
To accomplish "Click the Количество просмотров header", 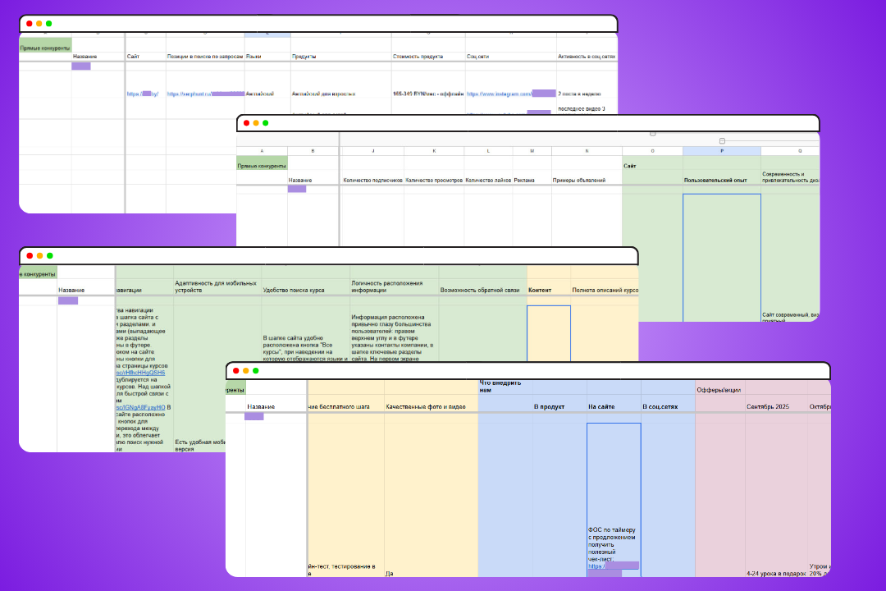I will coord(434,181).
